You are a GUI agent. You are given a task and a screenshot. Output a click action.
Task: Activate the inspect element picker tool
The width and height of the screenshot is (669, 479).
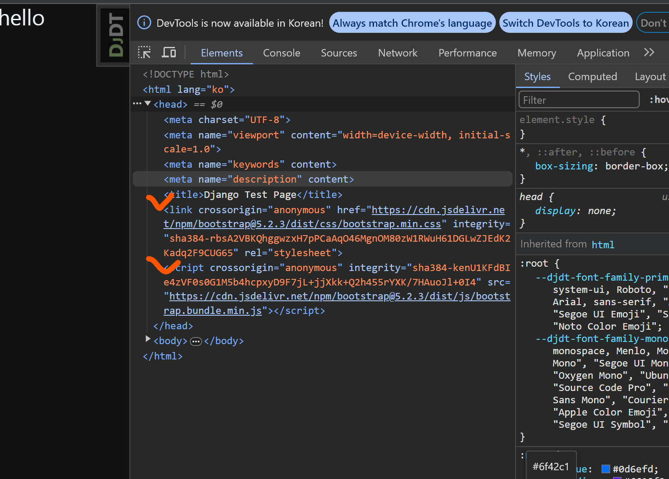point(144,53)
